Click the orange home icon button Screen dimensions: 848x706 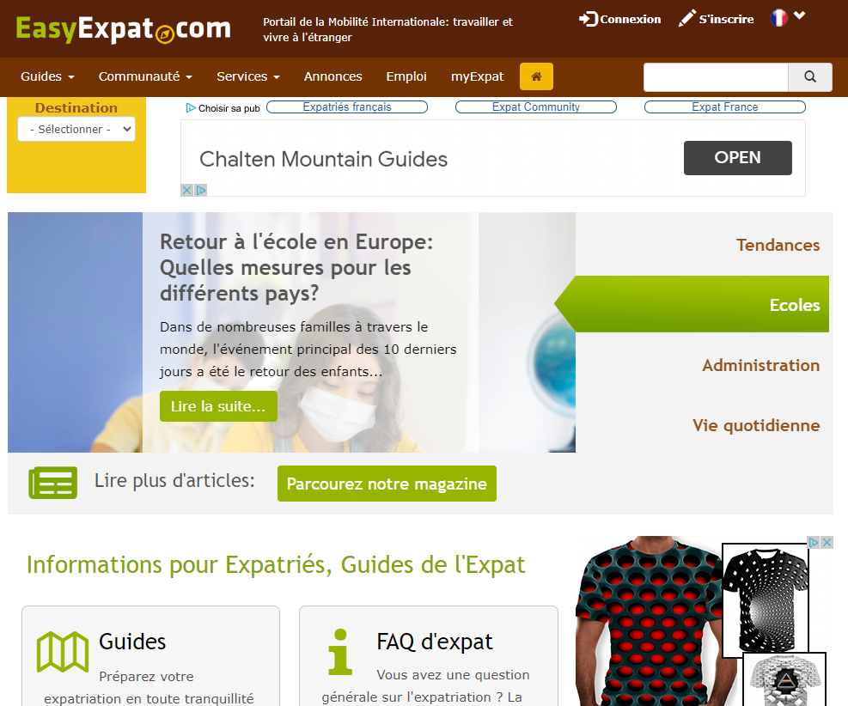click(536, 76)
